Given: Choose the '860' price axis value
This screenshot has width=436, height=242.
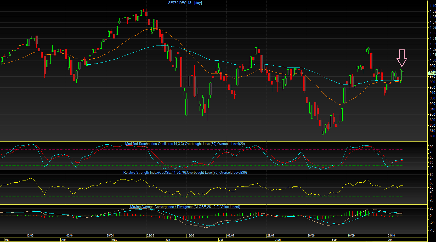Looking at the screenshot, I should point(433,136).
